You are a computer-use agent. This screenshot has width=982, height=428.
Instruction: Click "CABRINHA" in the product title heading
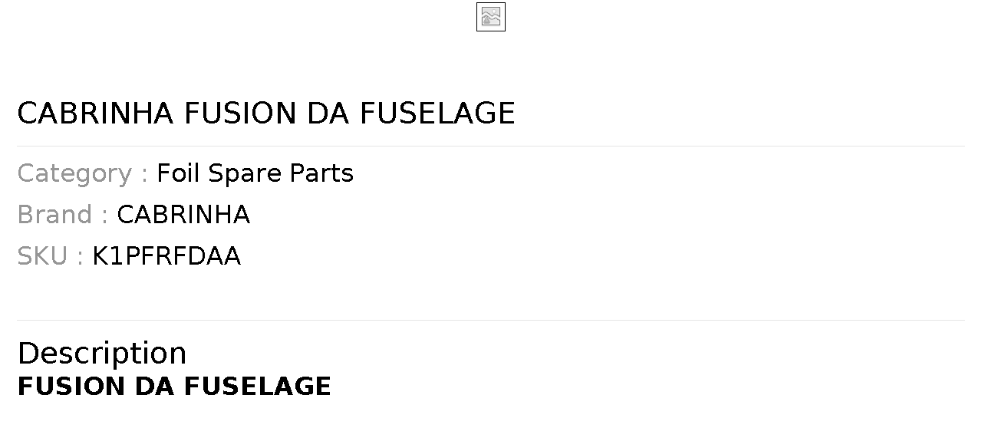click(x=95, y=114)
